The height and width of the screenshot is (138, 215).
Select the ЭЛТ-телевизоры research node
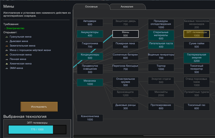(197, 34)
